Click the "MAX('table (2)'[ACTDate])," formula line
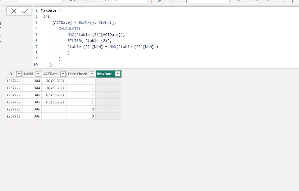The height and width of the screenshot is (191, 299). coord(96,35)
